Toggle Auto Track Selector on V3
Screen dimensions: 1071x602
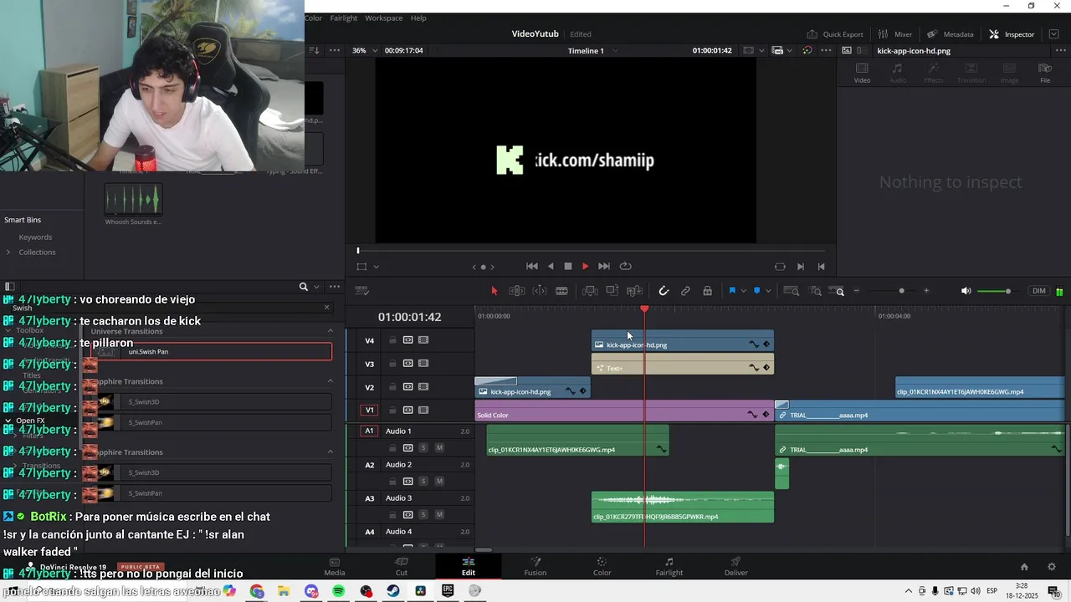click(408, 364)
